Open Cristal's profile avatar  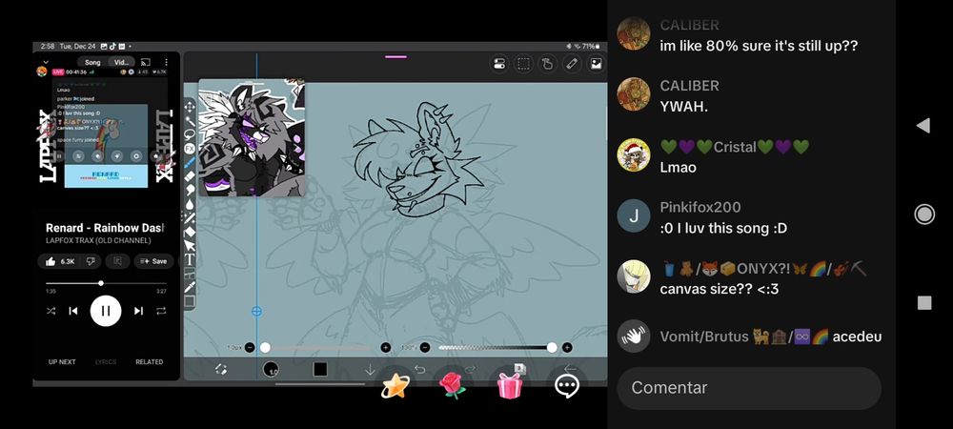(x=634, y=155)
